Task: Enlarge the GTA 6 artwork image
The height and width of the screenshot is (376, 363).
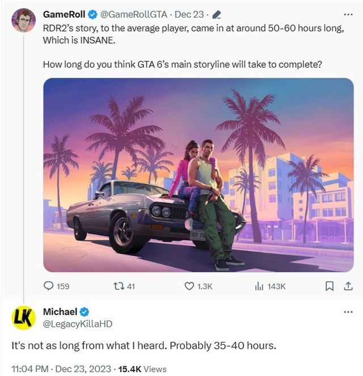Action: [199, 175]
